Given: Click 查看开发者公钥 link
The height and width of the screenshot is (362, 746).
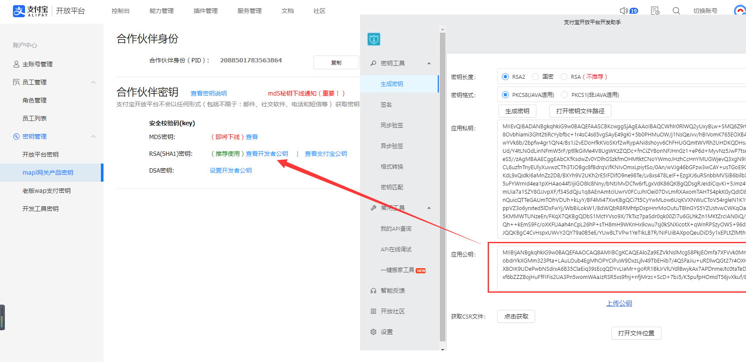Looking at the screenshot, I should click(x=267, y=154).
